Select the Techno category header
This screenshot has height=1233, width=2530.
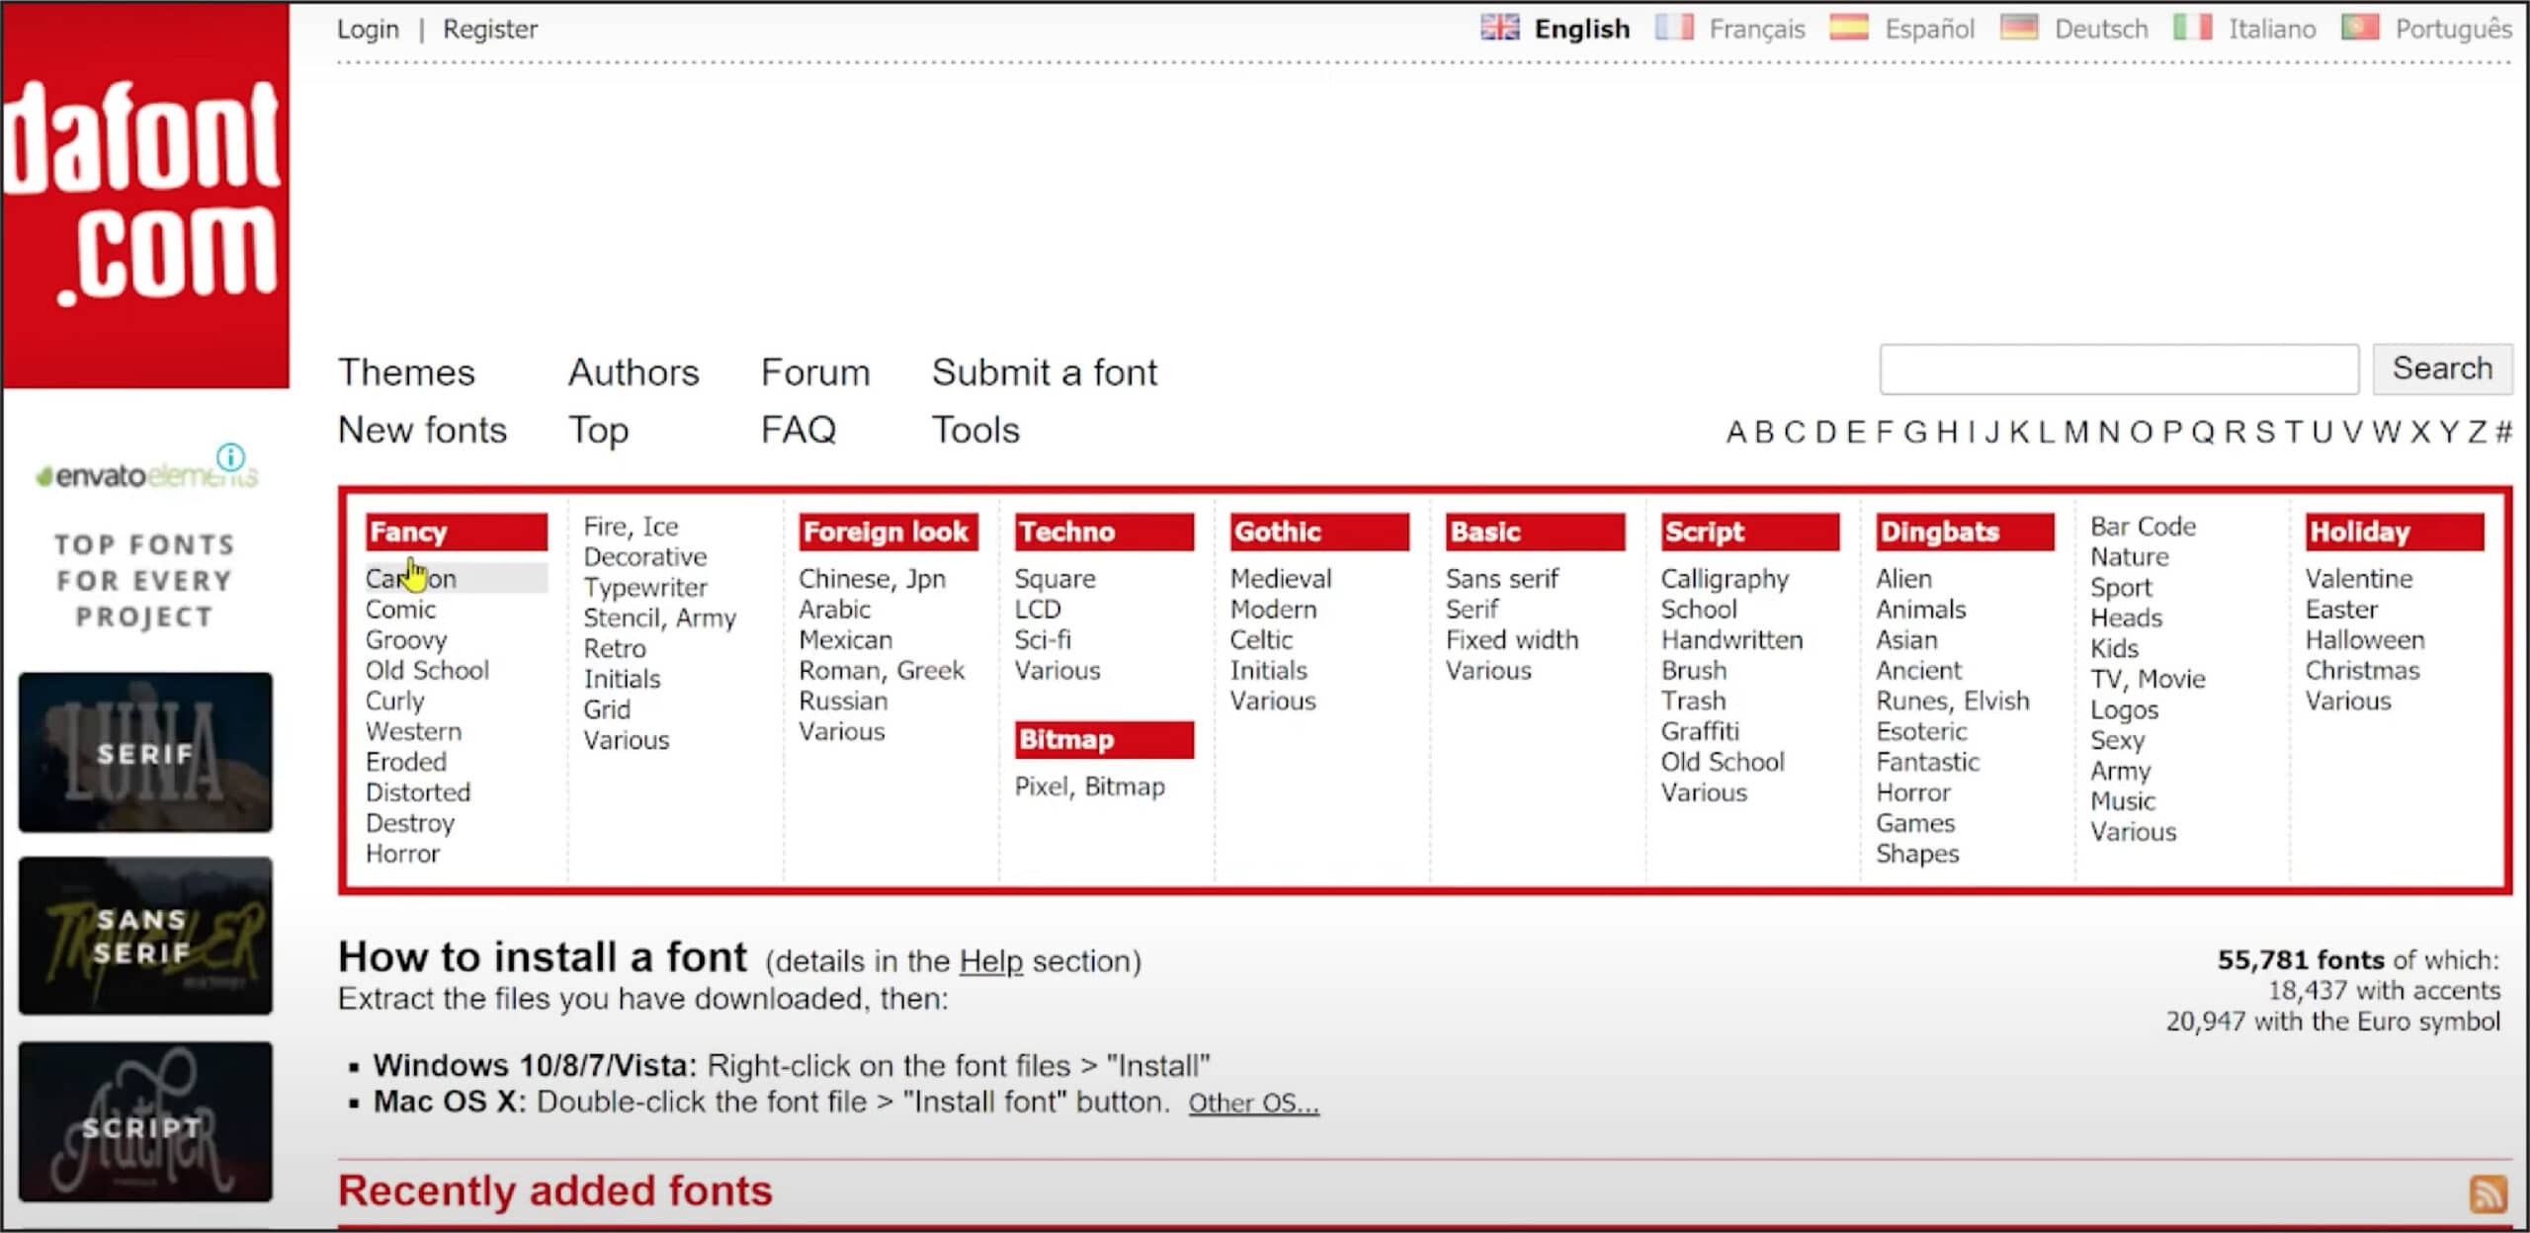[x=1104, y=532]
